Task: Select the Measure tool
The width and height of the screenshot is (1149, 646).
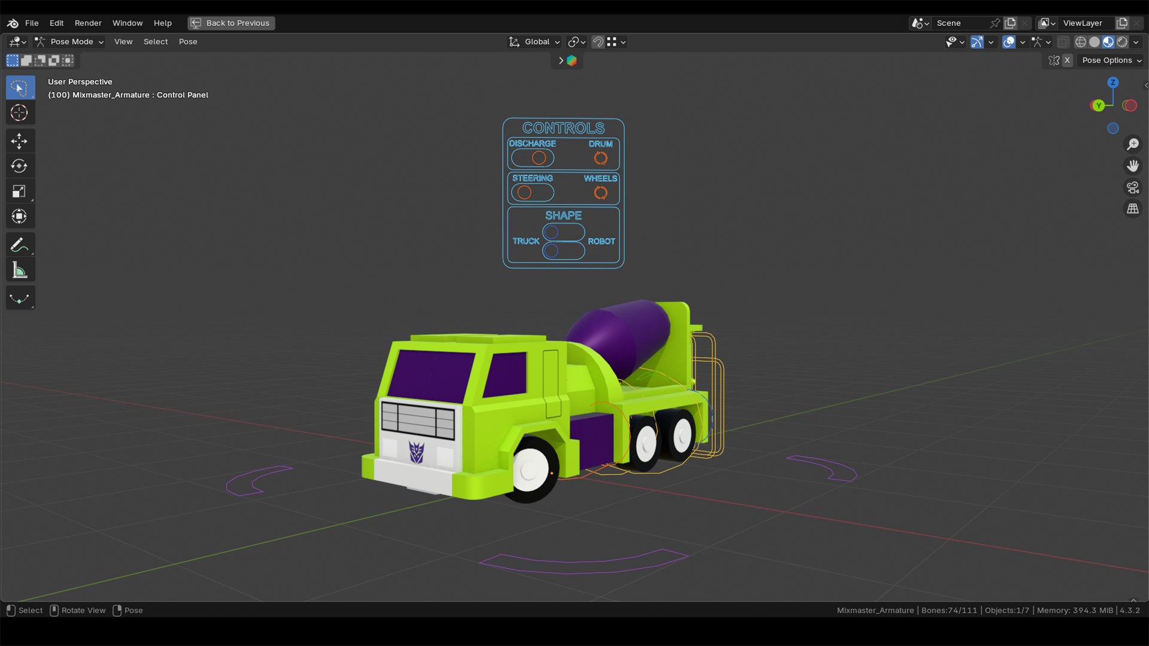Action: pyautogui.click(x=20, y=270)
